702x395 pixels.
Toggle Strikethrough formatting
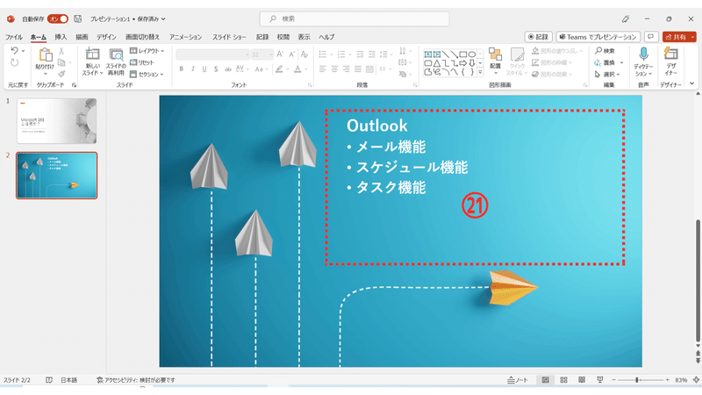point(228,69)
